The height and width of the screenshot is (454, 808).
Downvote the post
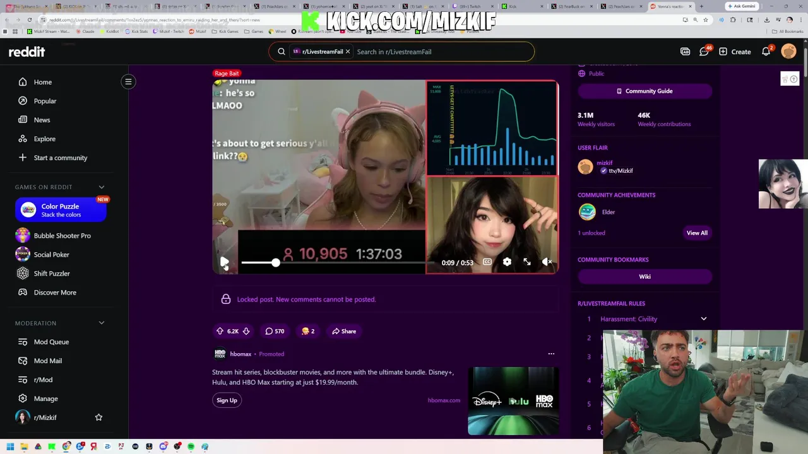[x=246, y=331]
